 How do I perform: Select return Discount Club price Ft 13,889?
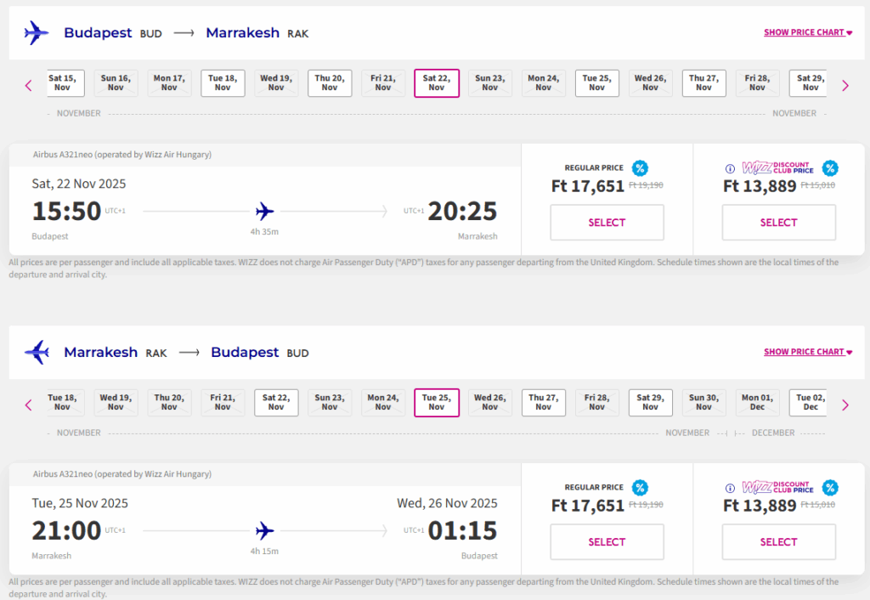coord(778,542)
